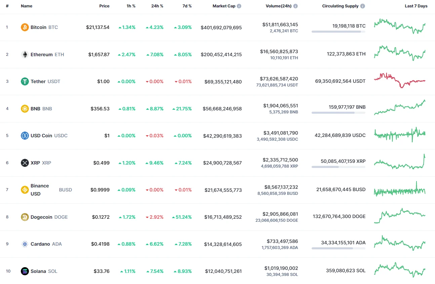
Task: Open the Volume(24h) info tooltip icon
Action: point(295,6)
